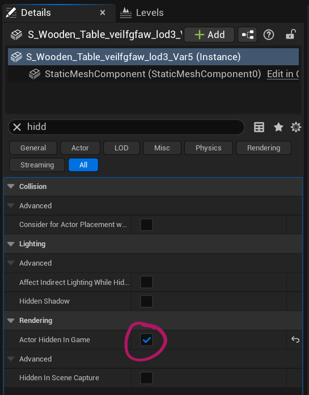Viewport: 309px width, 395px height.
Task: Uncheck the Actor Hidden In Game checkbox
Action: tap(146, 340)
